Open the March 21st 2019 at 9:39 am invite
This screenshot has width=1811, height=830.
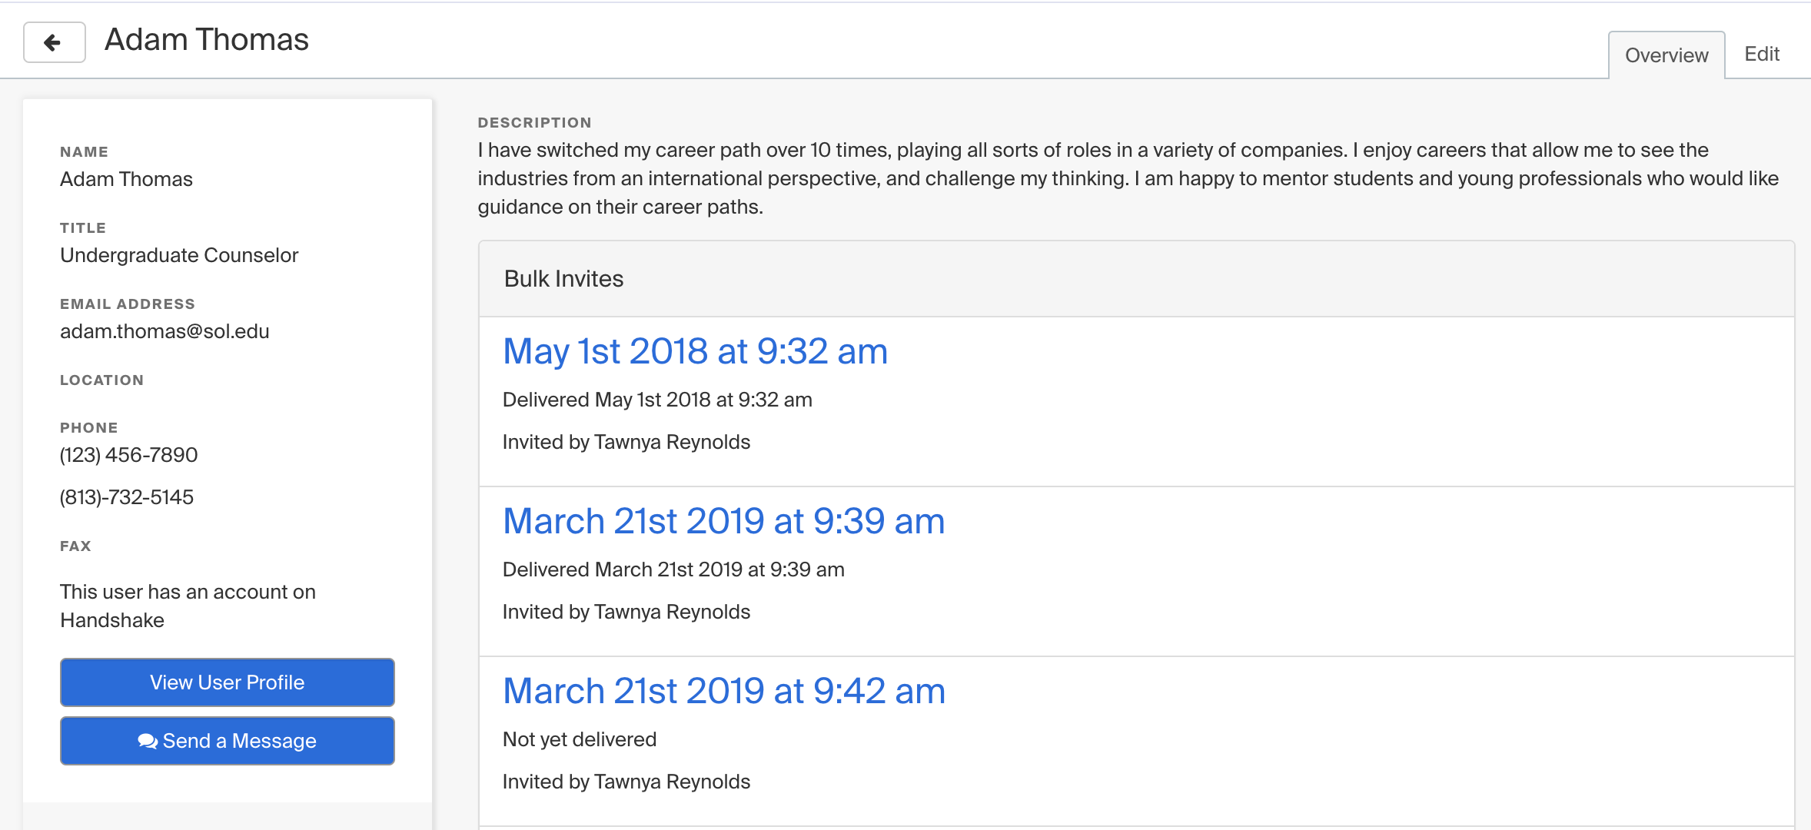click(x=723, y=522)
